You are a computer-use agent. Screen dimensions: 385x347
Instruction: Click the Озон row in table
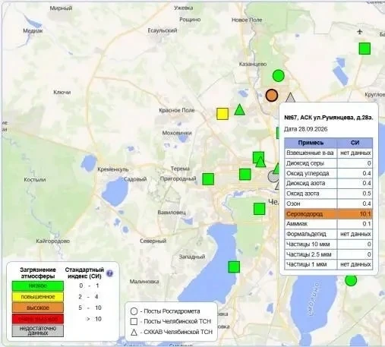(x=329, y=203)
